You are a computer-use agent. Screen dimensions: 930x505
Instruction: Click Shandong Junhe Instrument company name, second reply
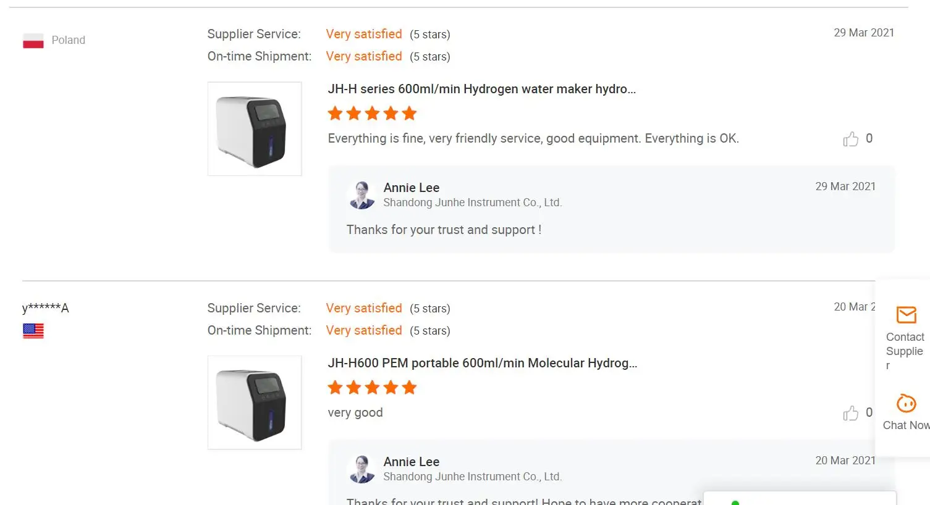click(472, 477)
